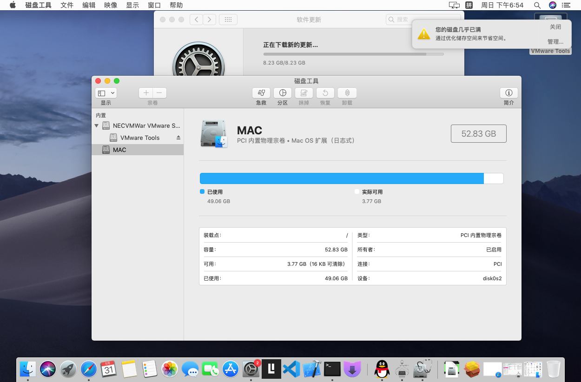Image resolution: width=581 pixels, height=382 pixels.
Task: Click the 3.77 GB（16 KB 可清除）value
Action: click(317, 264)
